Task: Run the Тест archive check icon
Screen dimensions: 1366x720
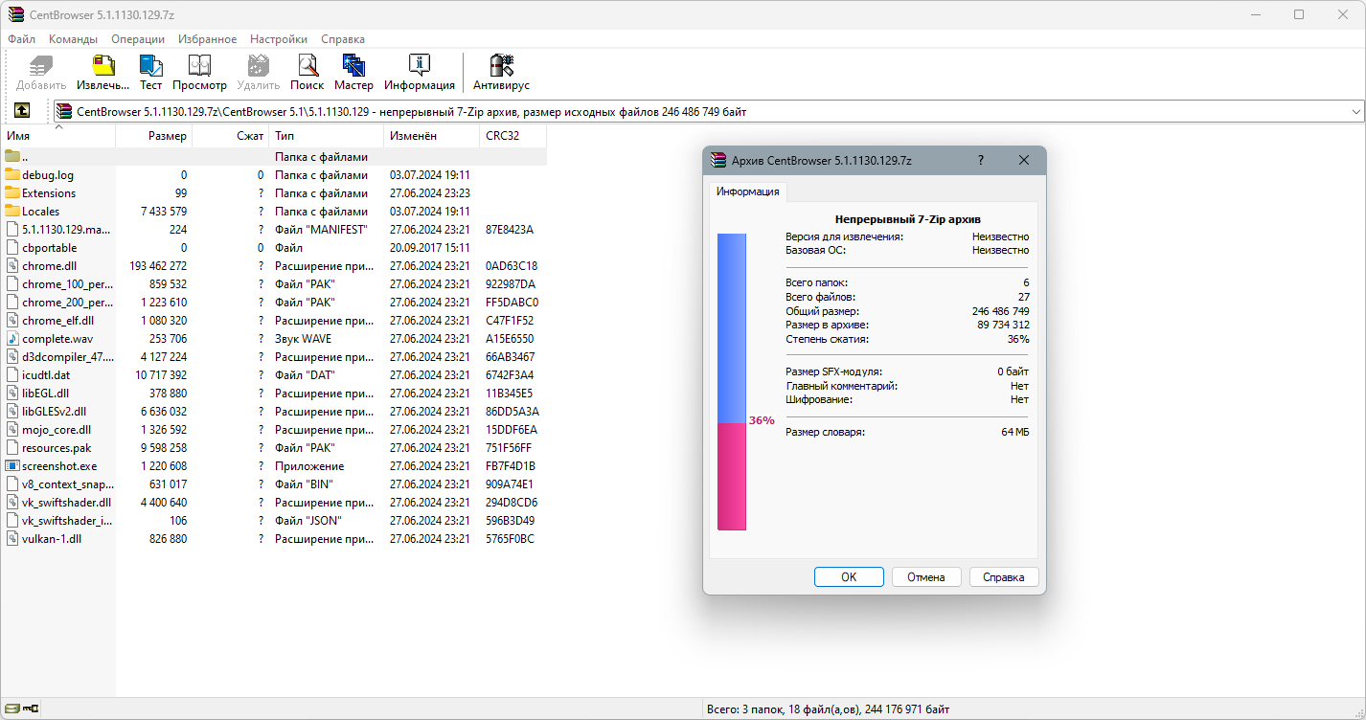Action: click(150, 66)
